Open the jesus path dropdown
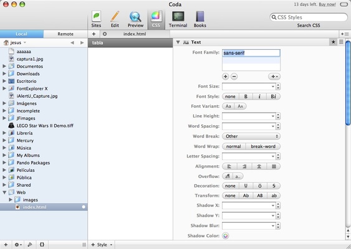The width and height of the screenshot is (351, 249). pyautogui.click(x=15, y=42)
